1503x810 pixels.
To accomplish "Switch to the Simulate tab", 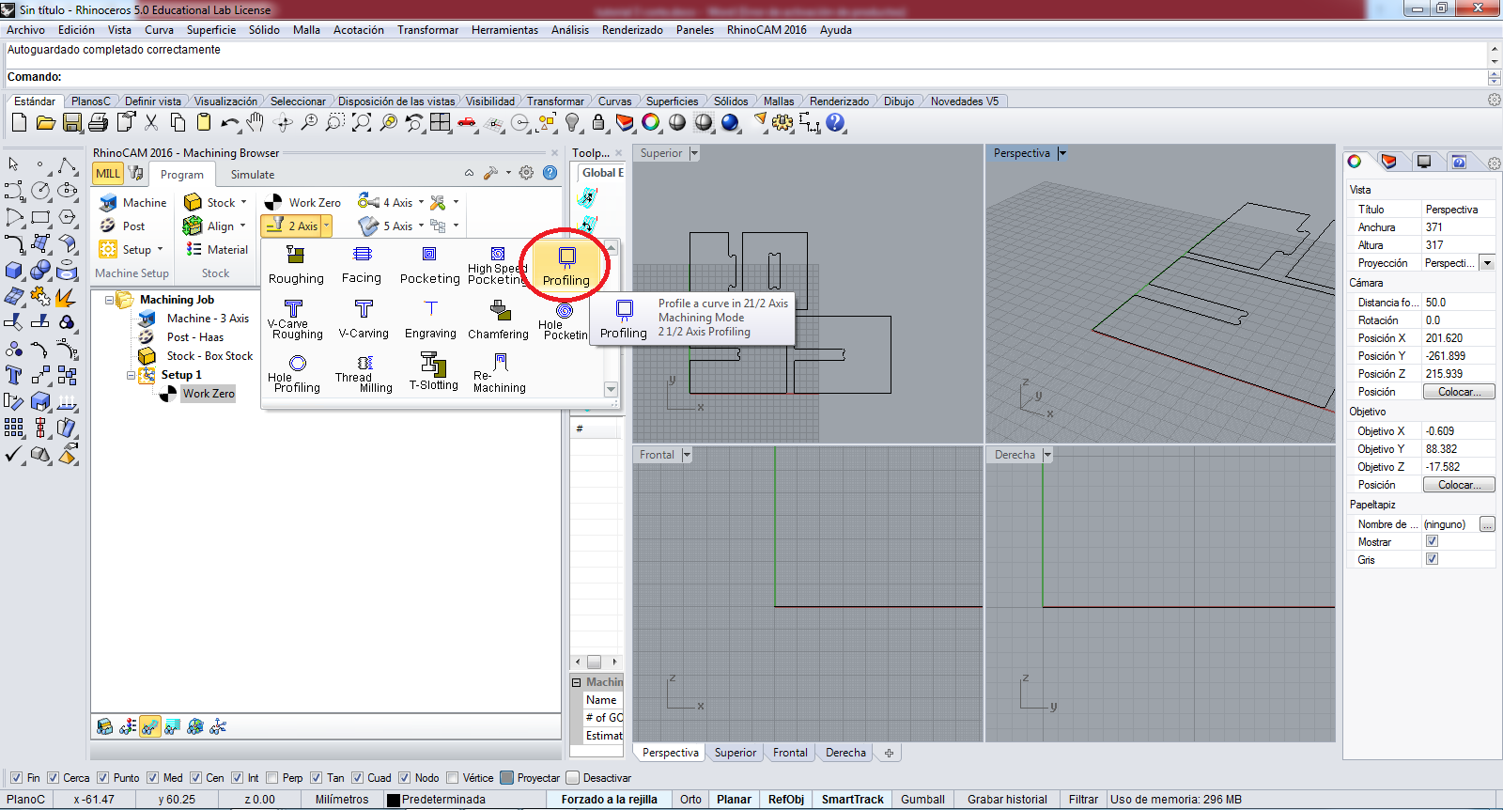I will coord(253,174).
